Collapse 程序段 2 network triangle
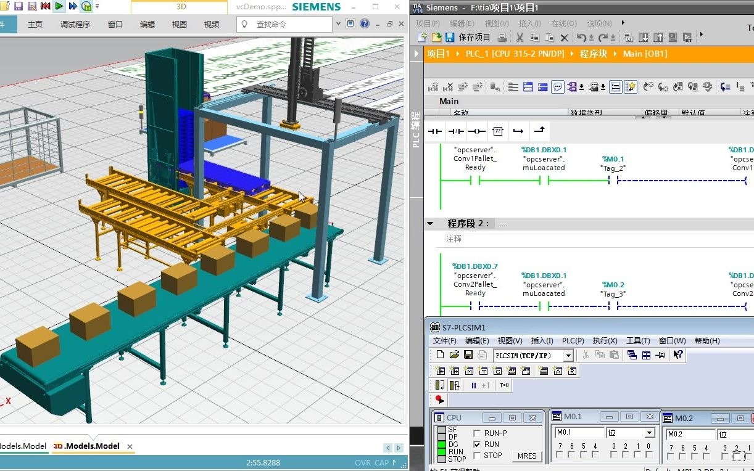The height and width of the screenshot is (471, 754). tap(430, 223)
